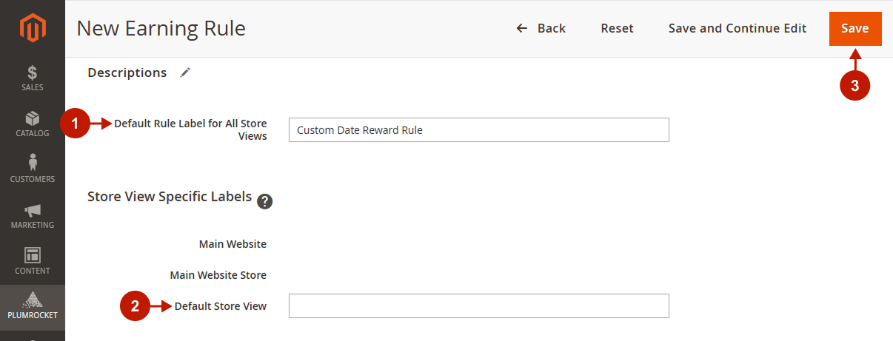Click the Reset button

(617, 28)
